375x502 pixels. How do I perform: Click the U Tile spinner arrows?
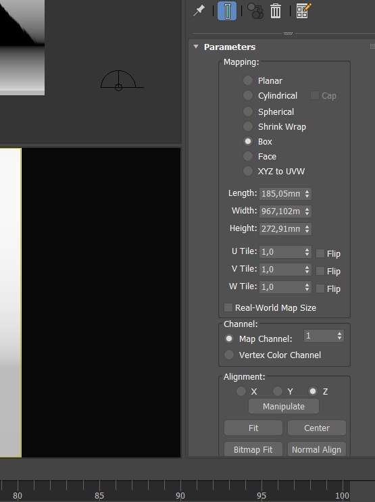pos(307,252)
